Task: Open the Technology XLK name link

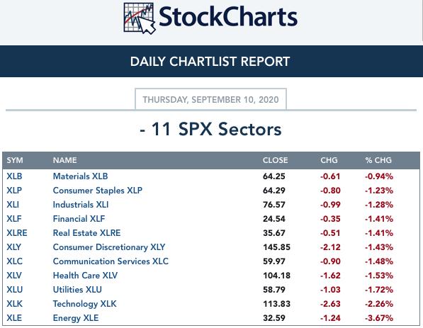Action: pyautogui.click(x=85, y=304)
